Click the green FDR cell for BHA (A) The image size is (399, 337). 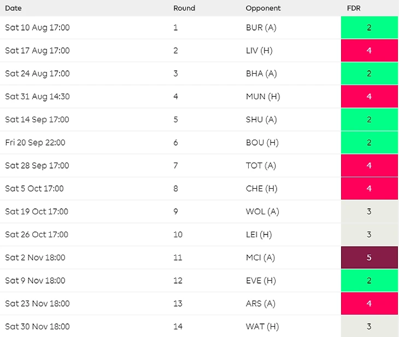coord(369,74)
